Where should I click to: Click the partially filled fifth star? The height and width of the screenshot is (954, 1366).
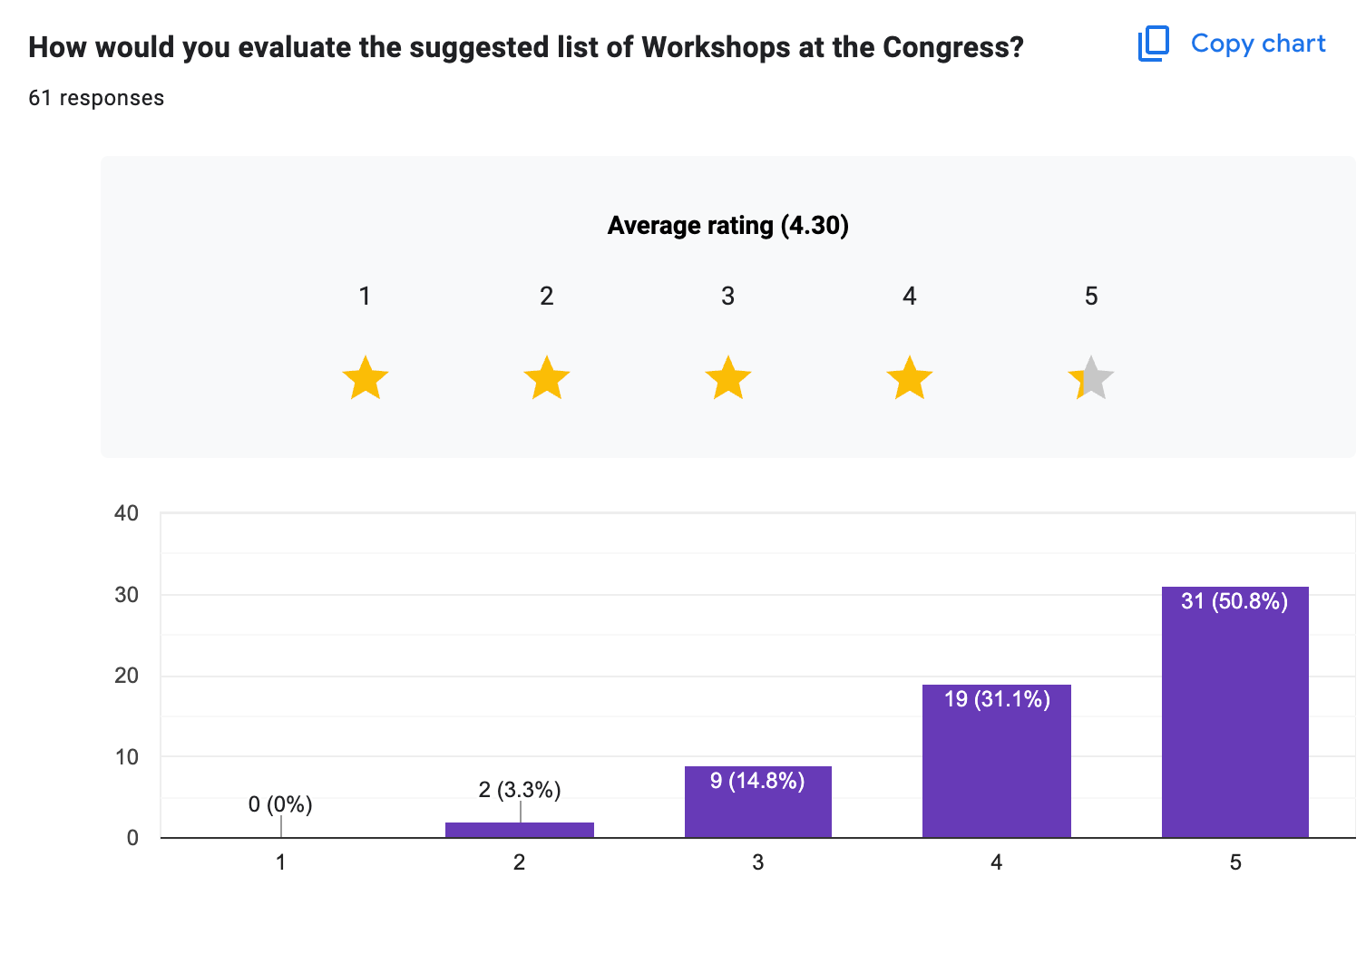(x=1091, y=378)
